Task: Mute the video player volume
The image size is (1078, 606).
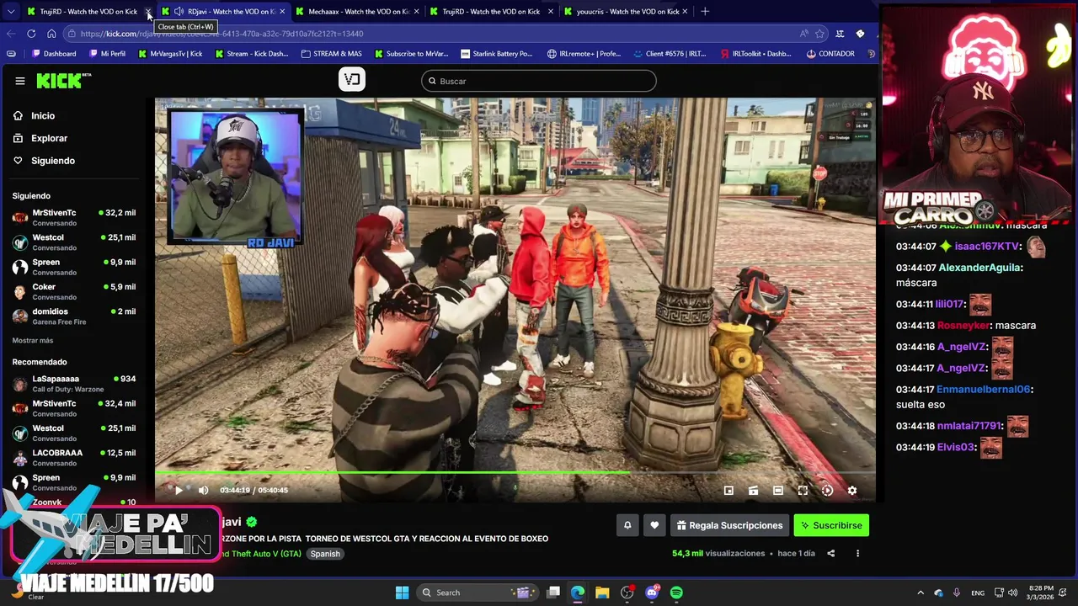Action: pos(203,490)
